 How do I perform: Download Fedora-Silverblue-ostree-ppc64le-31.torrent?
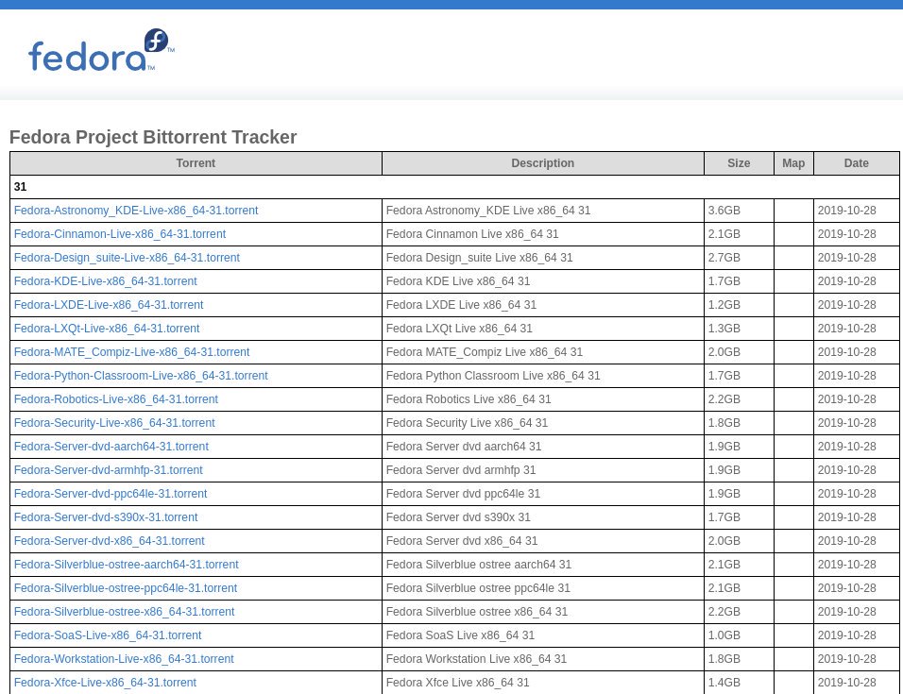pyautogui.click(x=126, y=588)
